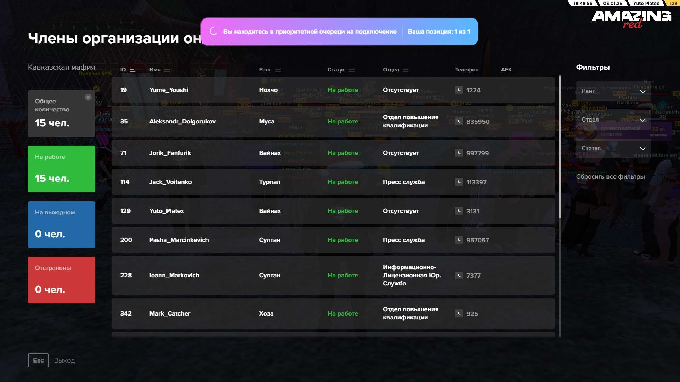Click Сбросить все фильтры link
Screen dimensions: 680x382
point(610,176)
